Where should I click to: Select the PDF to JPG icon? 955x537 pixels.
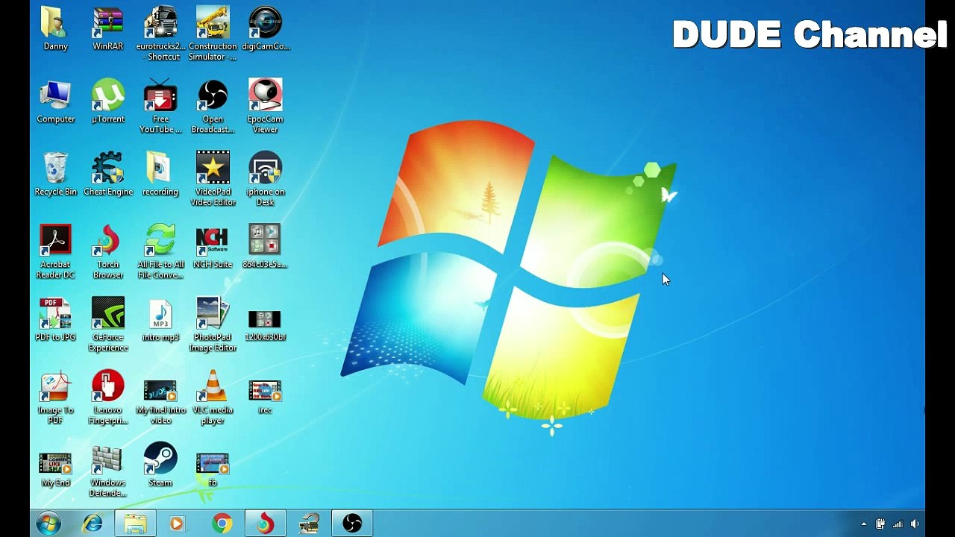55,319
